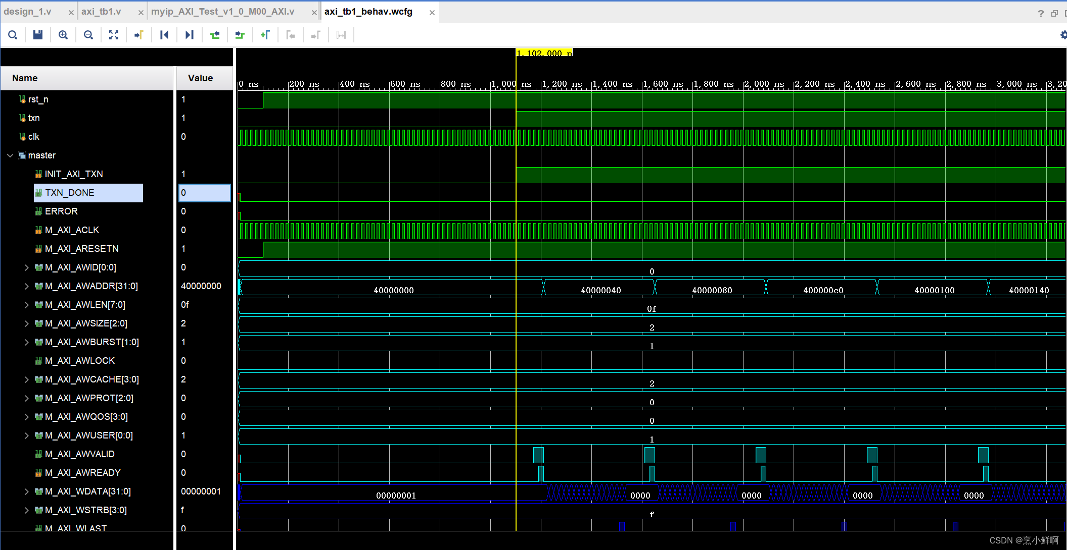Viewport: 1067px width, 550px height.
Task: Open the help question mark icon
Action: (x=1041, y=13)
